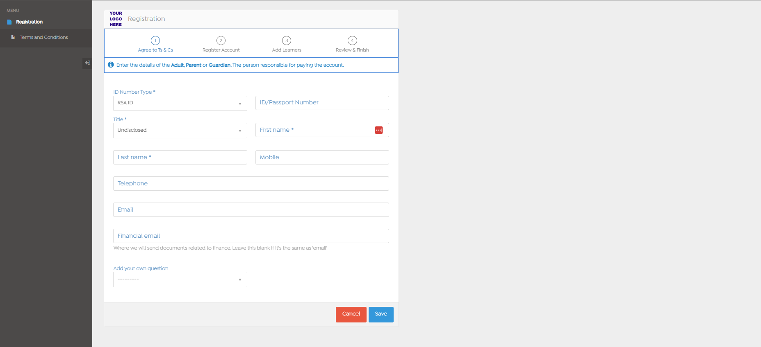Focus the First name field
Screen dimensions: 761x347
click(x=322, y=130)
